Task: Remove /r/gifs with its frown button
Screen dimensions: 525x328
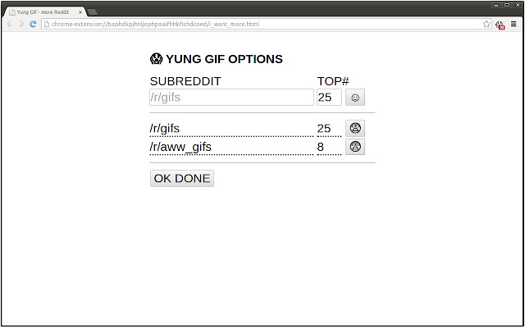Action: coord(355,128)
